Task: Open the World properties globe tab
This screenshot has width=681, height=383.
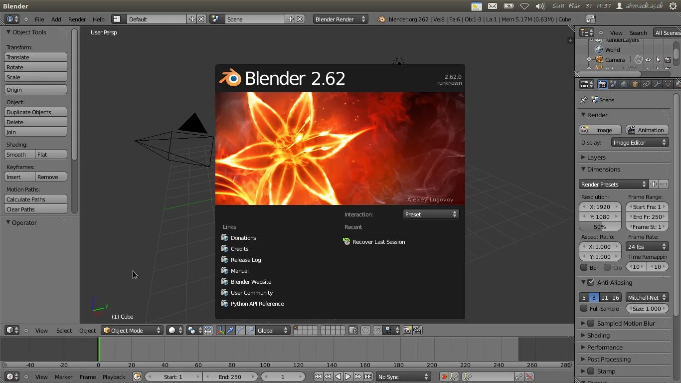Action: (624, 84)
